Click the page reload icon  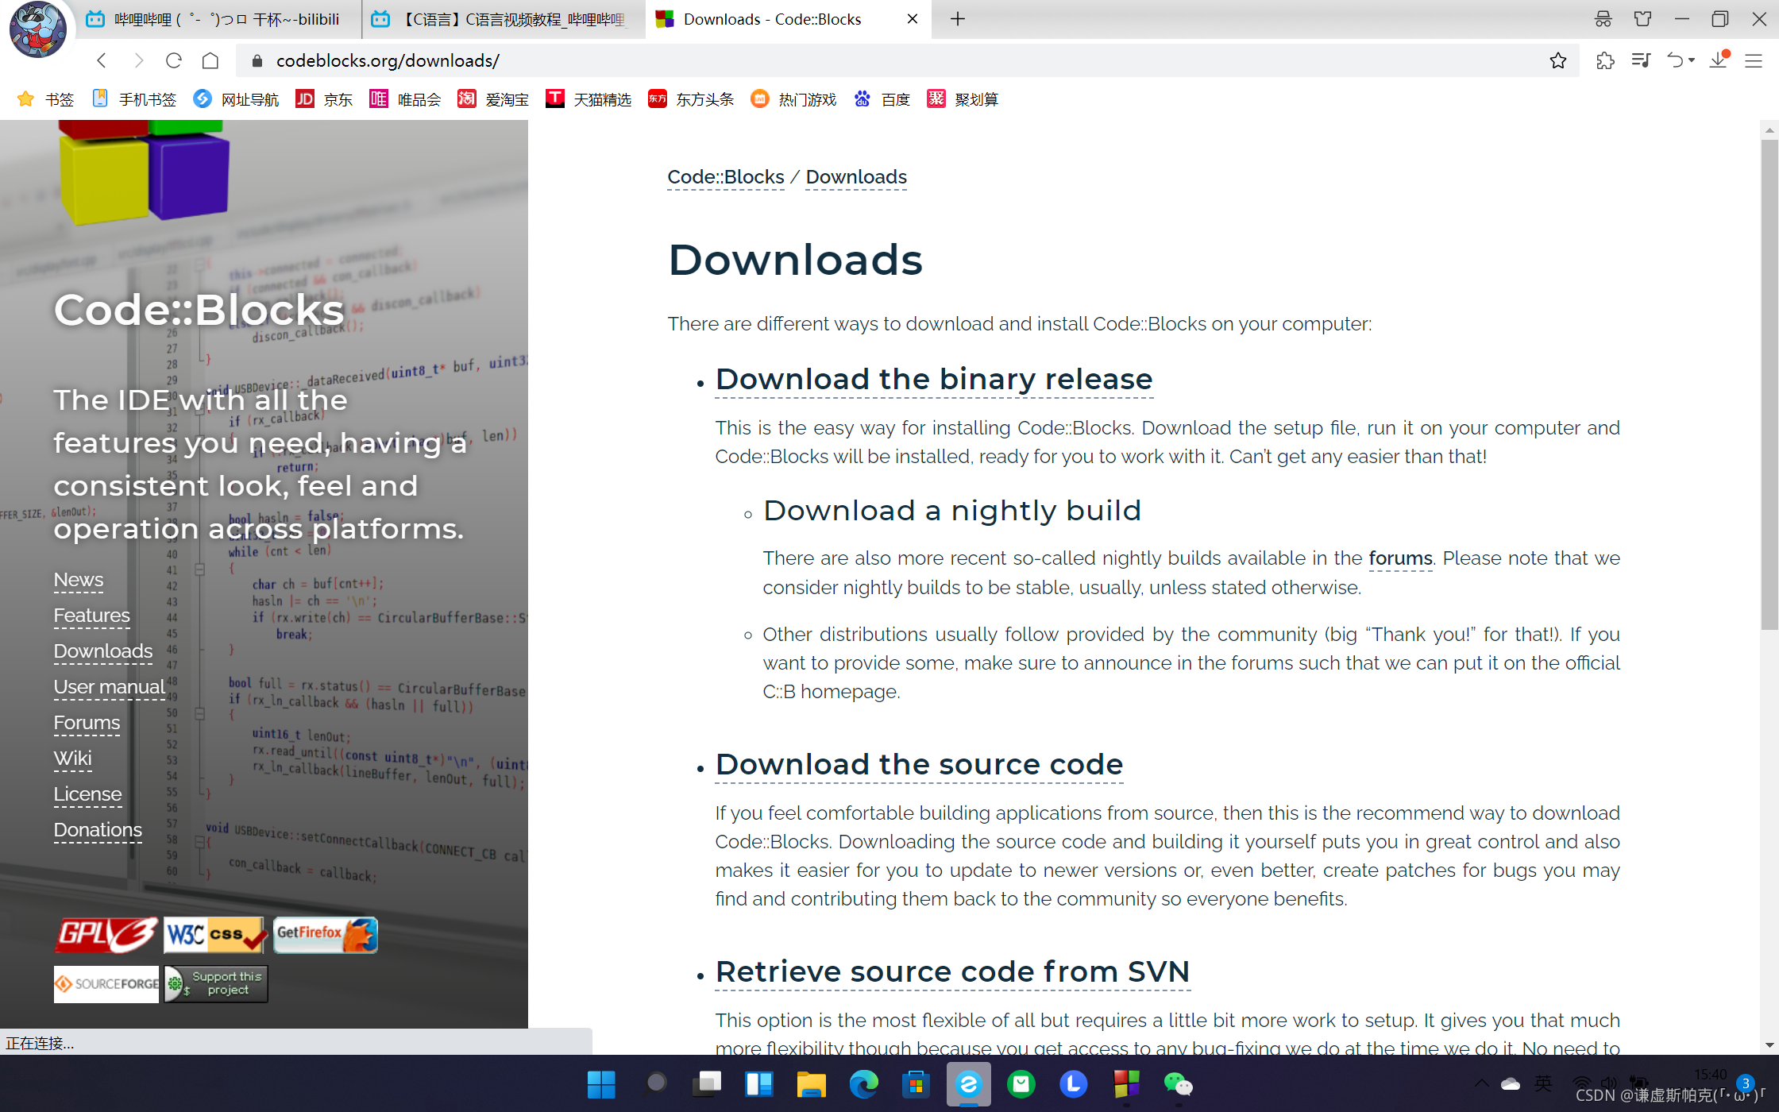[174, 60]
